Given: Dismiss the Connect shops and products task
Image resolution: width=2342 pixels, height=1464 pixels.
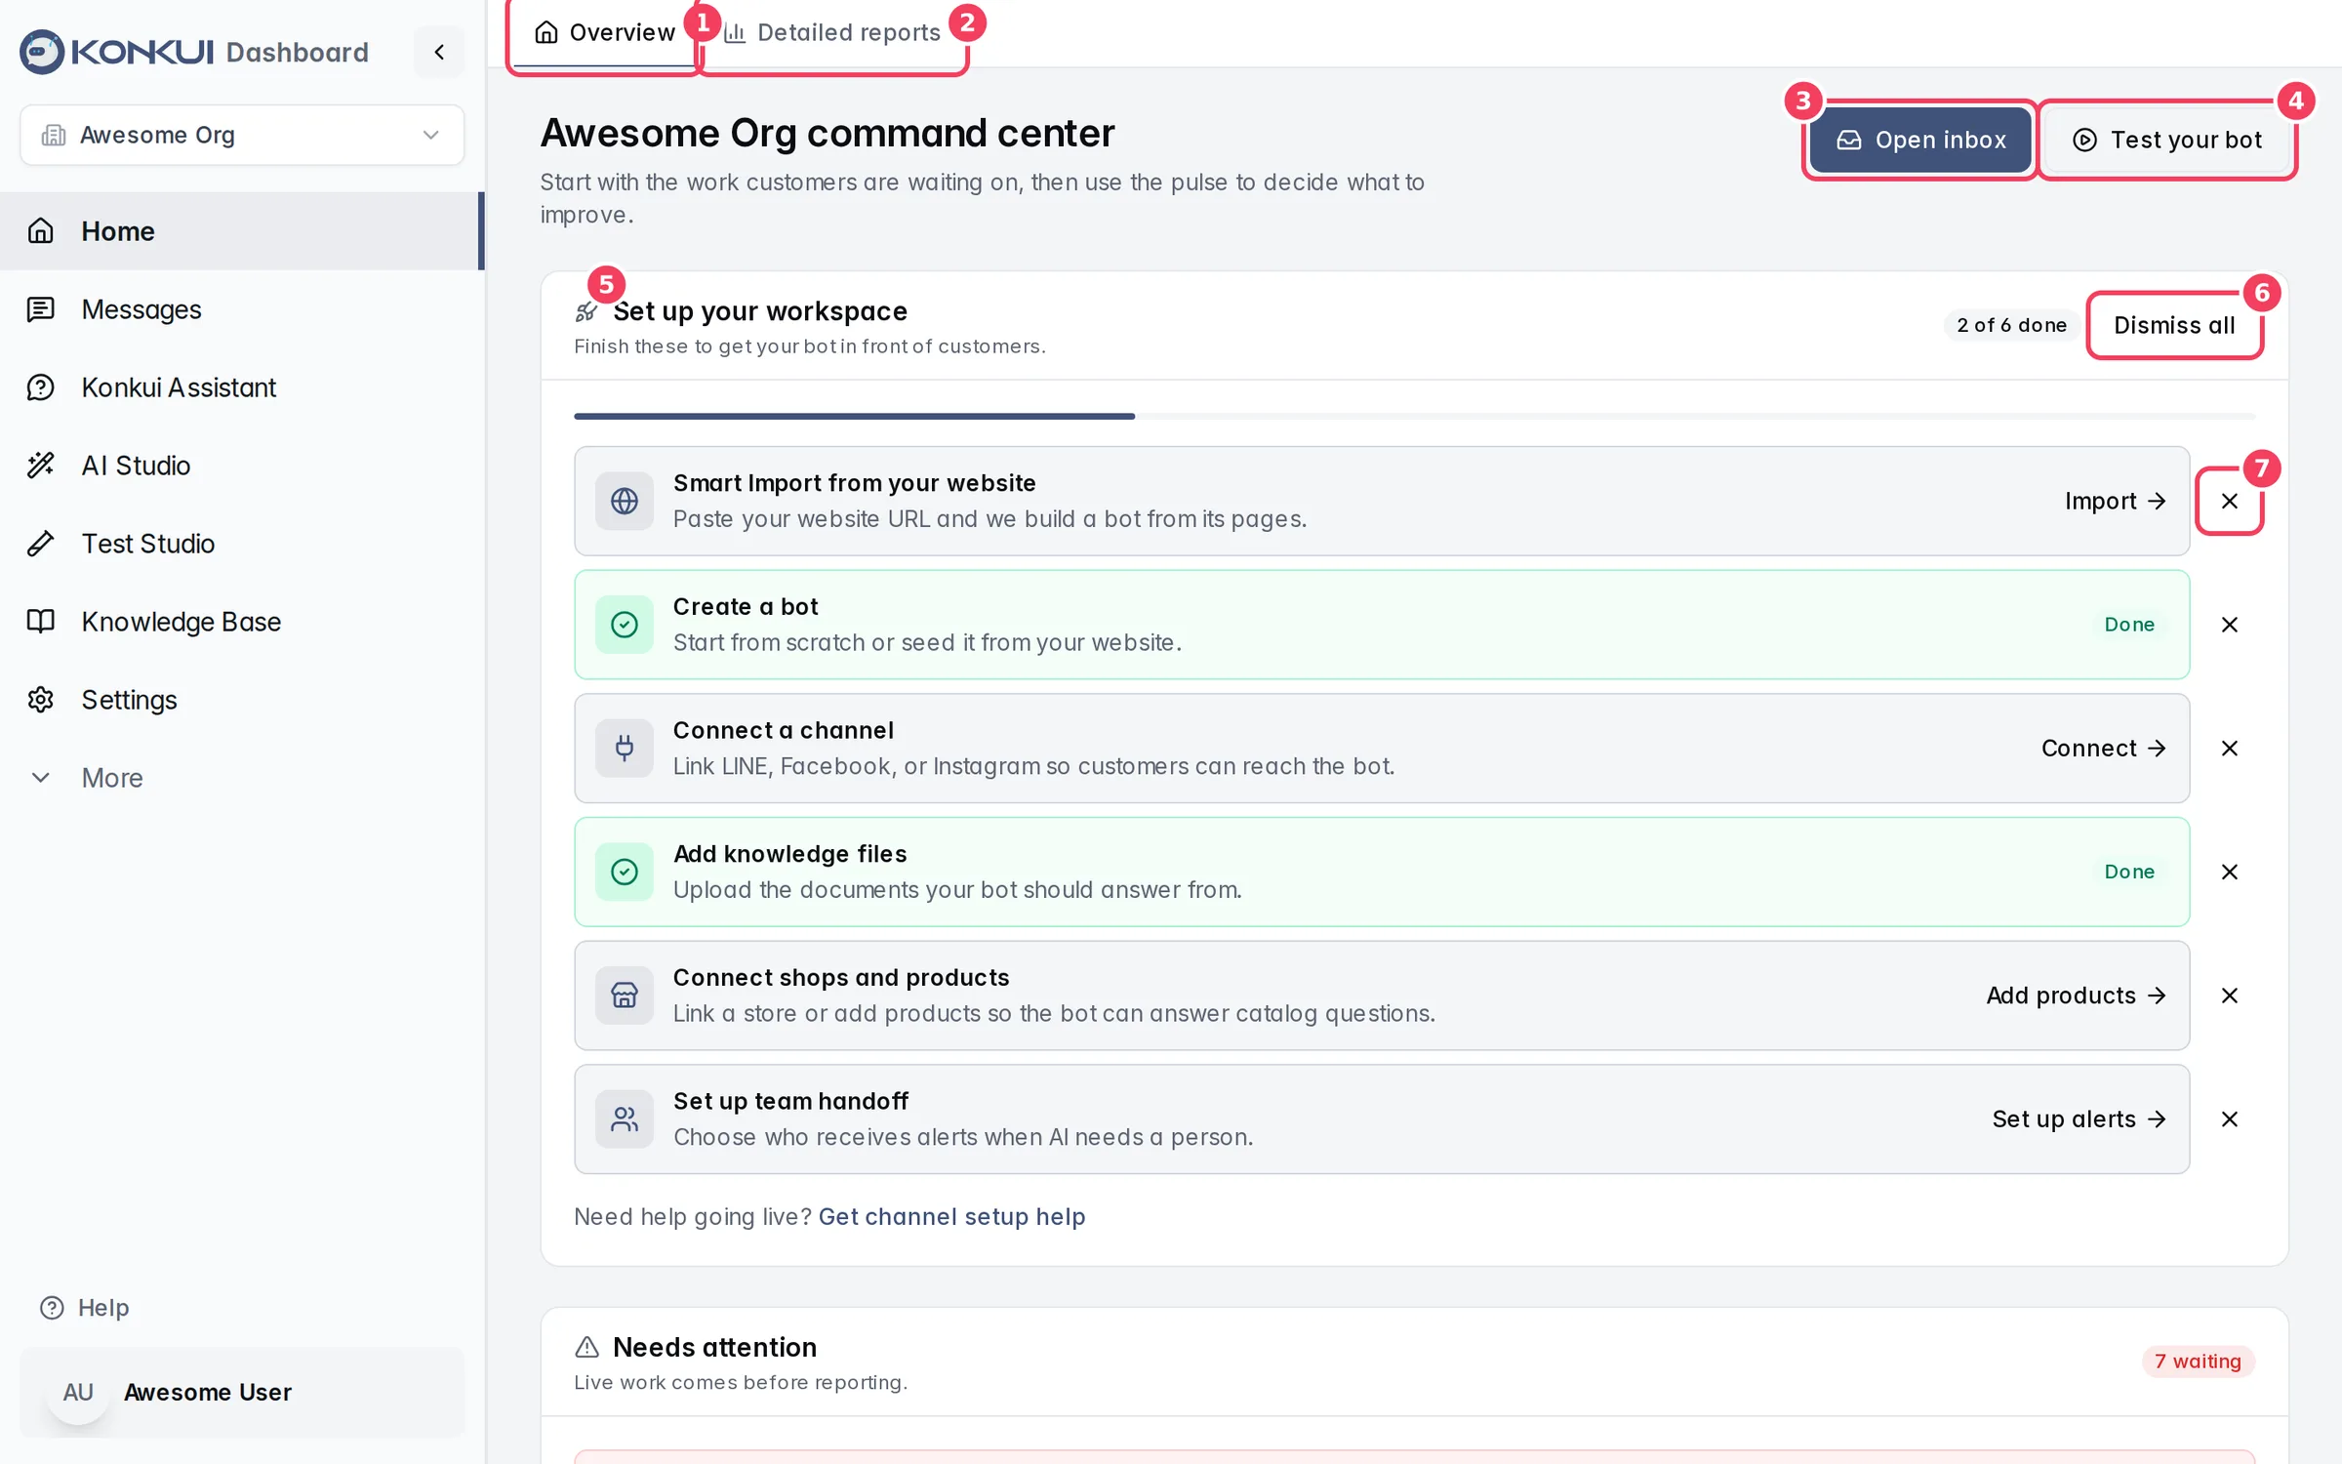Looking at the screenshot, I should click(2230, 996).
